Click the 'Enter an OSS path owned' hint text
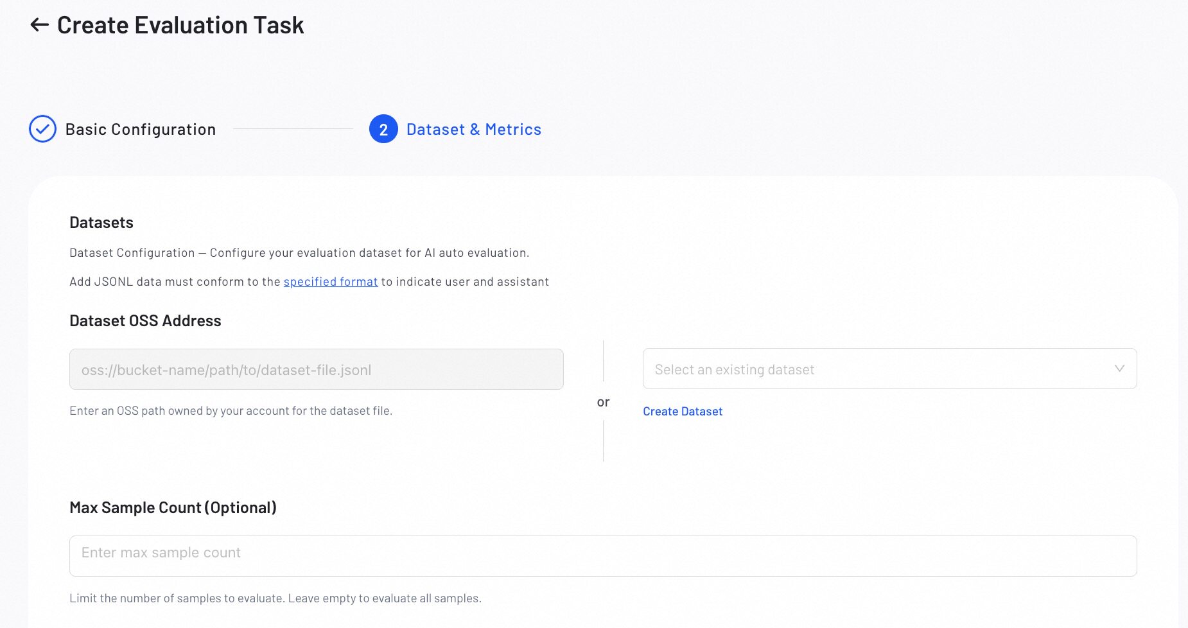Viewport: 1188px width, 628px height. (x=231, y=411)
